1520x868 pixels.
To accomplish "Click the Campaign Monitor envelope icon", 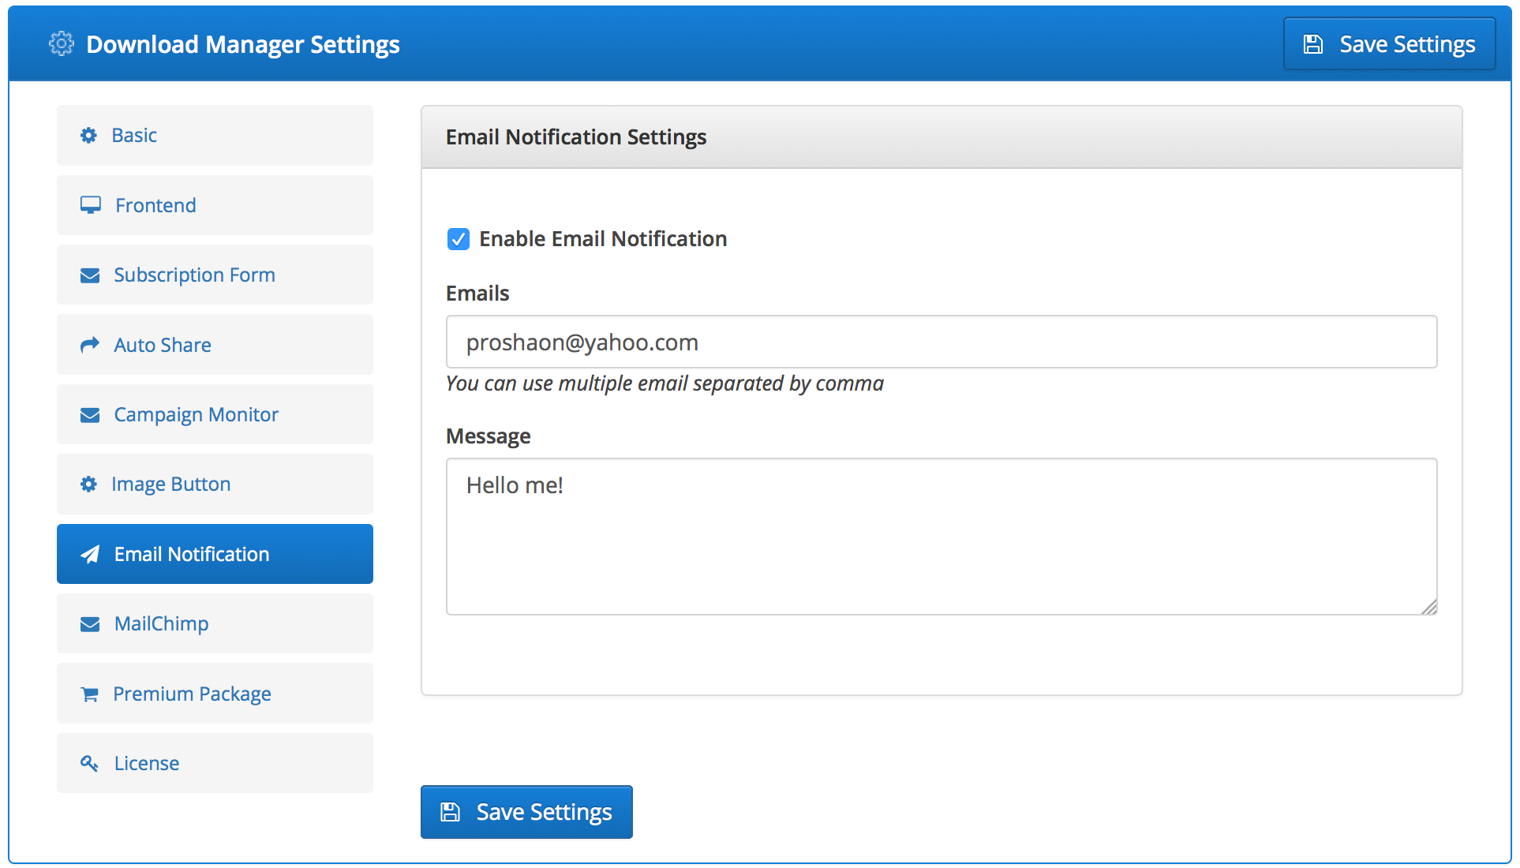I will (88, 413).
